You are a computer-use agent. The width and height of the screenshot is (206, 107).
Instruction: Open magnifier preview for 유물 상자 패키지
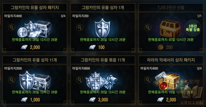coord(12,28)
